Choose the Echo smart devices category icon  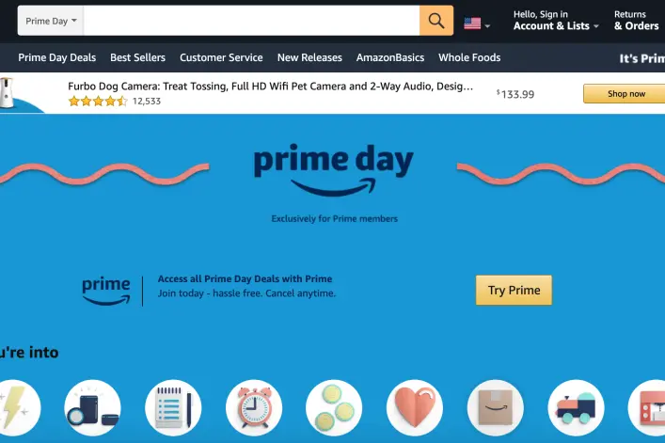pyautogui.click(x=92, y=408)
